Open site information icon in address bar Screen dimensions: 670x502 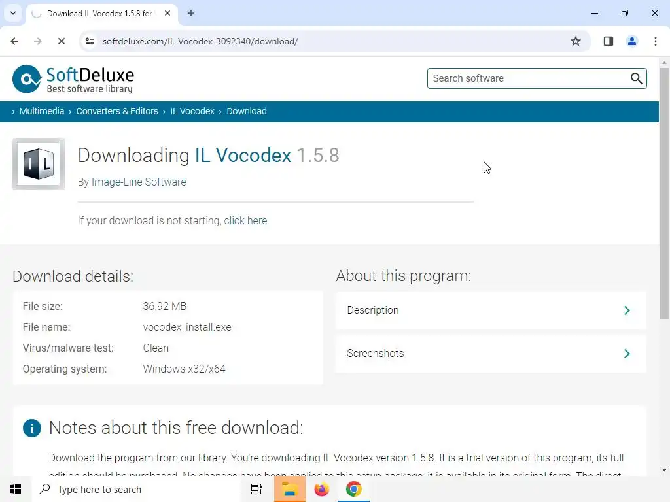[x=90, y=41]
